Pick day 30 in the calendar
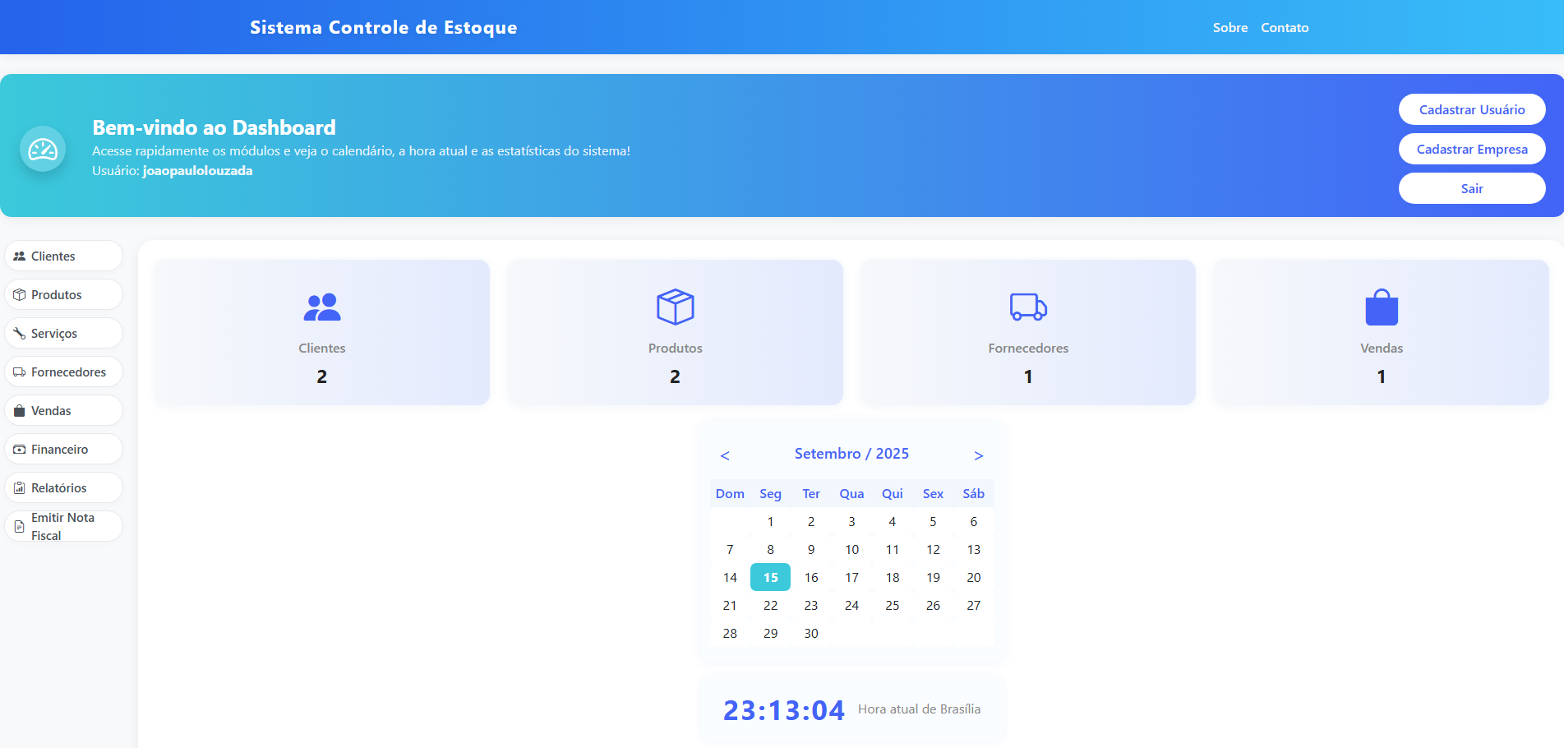 811,633
